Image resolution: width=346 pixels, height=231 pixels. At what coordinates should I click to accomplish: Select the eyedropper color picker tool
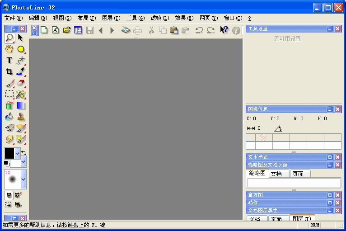tap(21, 71)
